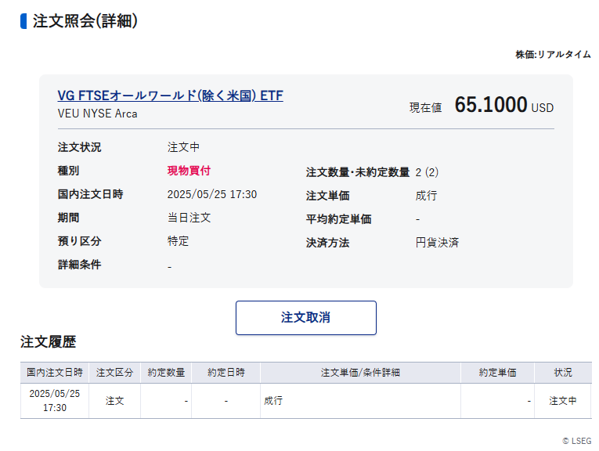Viewport: 599px width, 451px height.
Task: Select the 国内注文日時 column header
Action: click(x=55, y=373)
